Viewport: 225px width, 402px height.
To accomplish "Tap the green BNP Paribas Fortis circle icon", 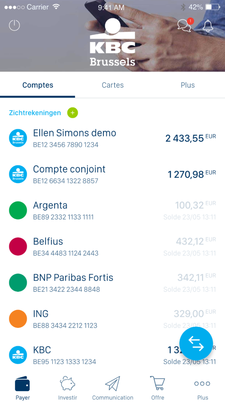I will (18, 283).
